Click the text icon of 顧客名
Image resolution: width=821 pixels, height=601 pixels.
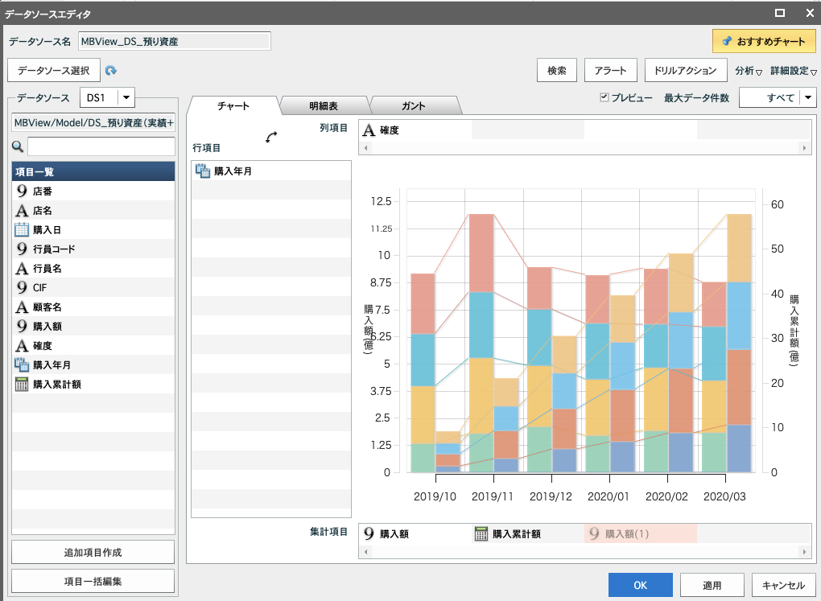pyautogui.click(x=22, y=307)
